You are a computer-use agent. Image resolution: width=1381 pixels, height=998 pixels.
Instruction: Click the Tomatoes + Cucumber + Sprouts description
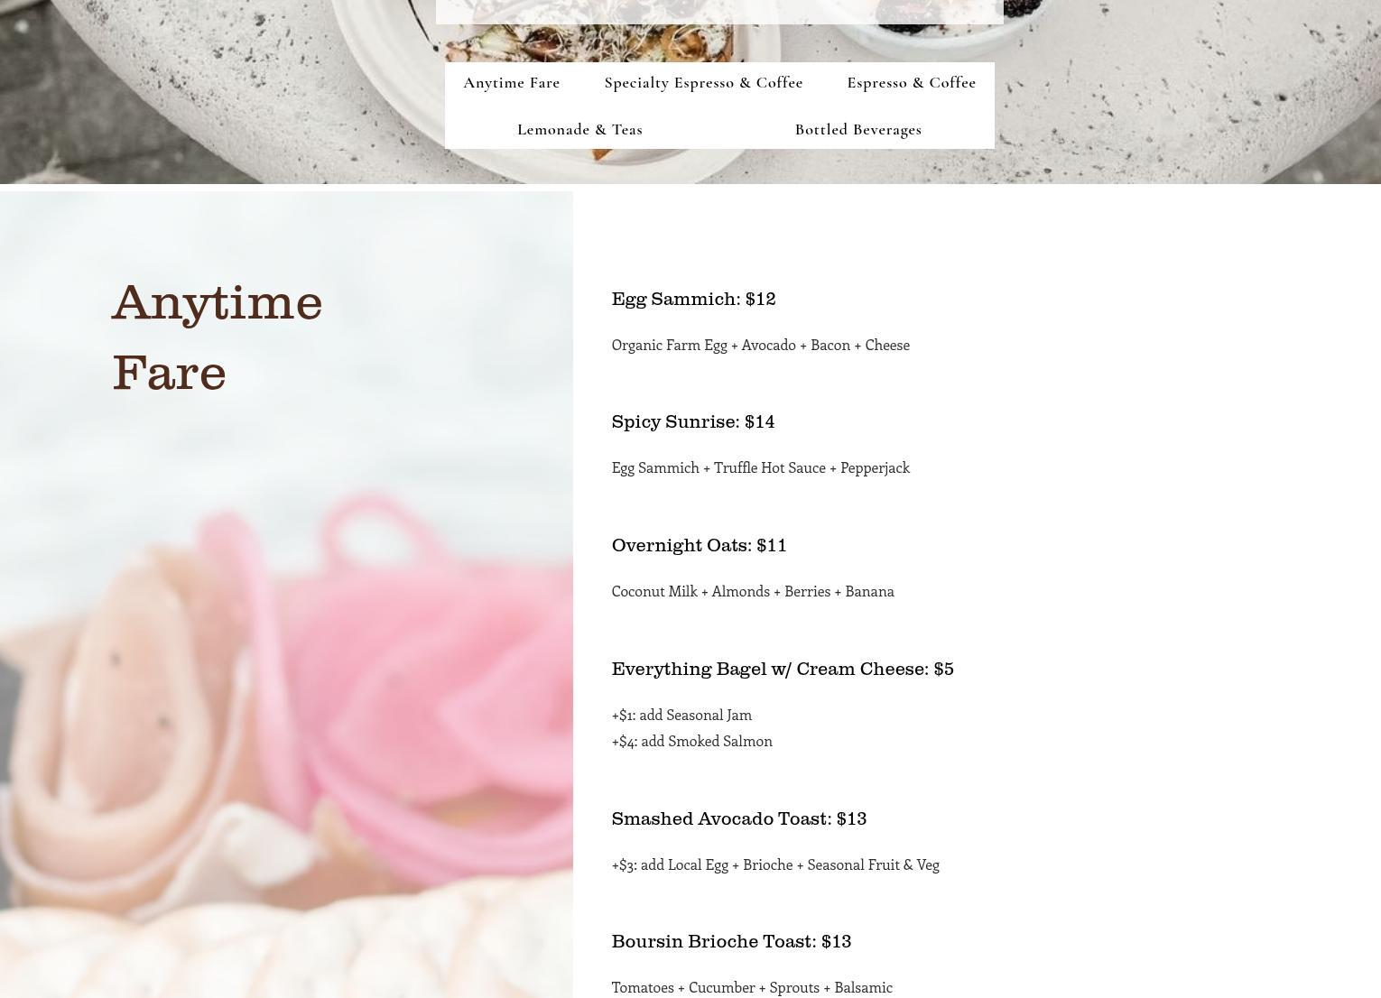coord(752,987)
